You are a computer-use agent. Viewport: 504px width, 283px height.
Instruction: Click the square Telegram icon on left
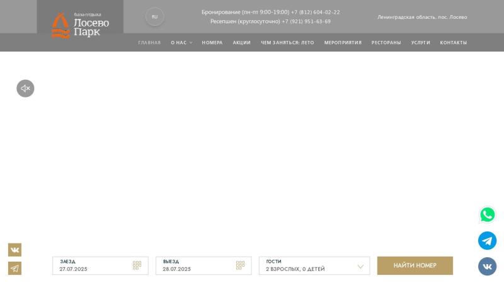click(14, 269)
